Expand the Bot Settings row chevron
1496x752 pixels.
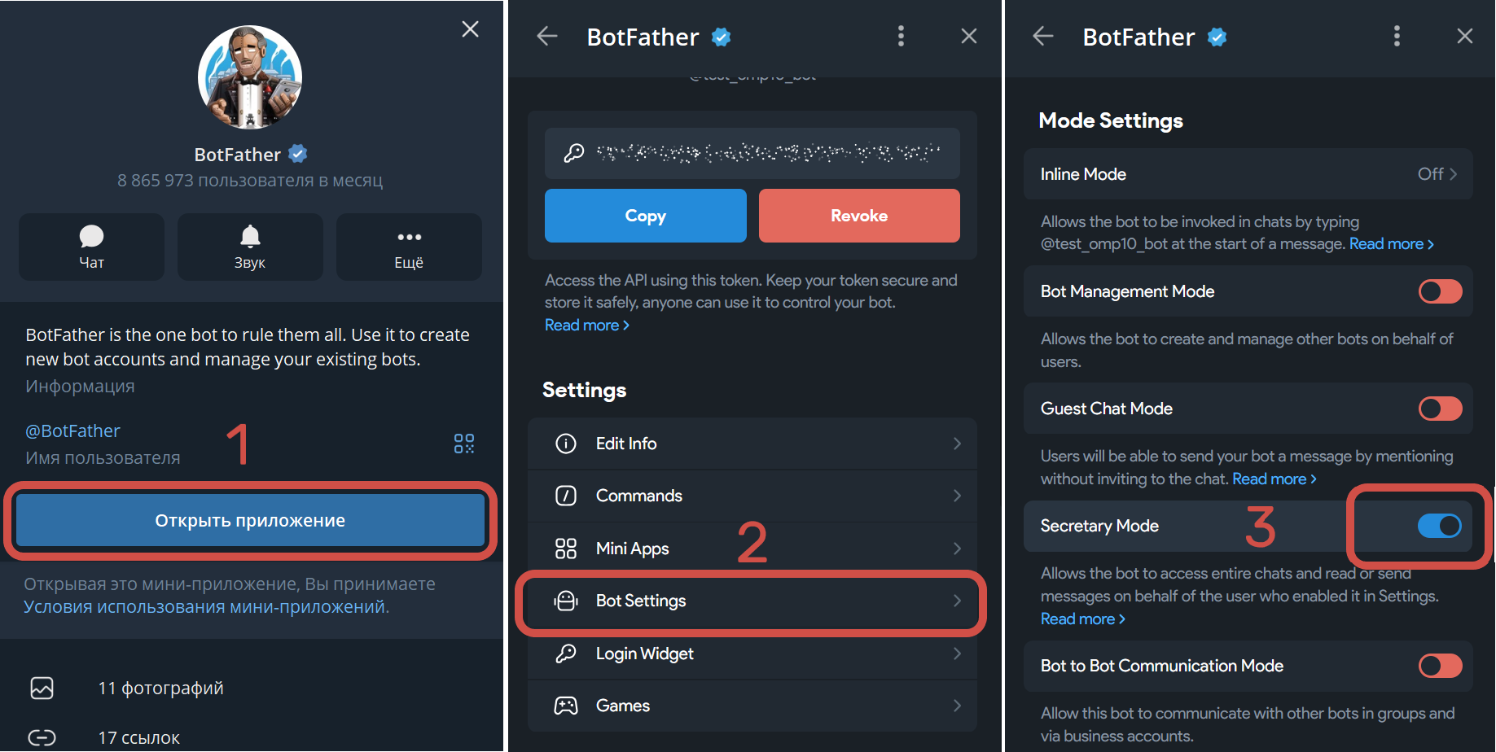pos(958,601)
